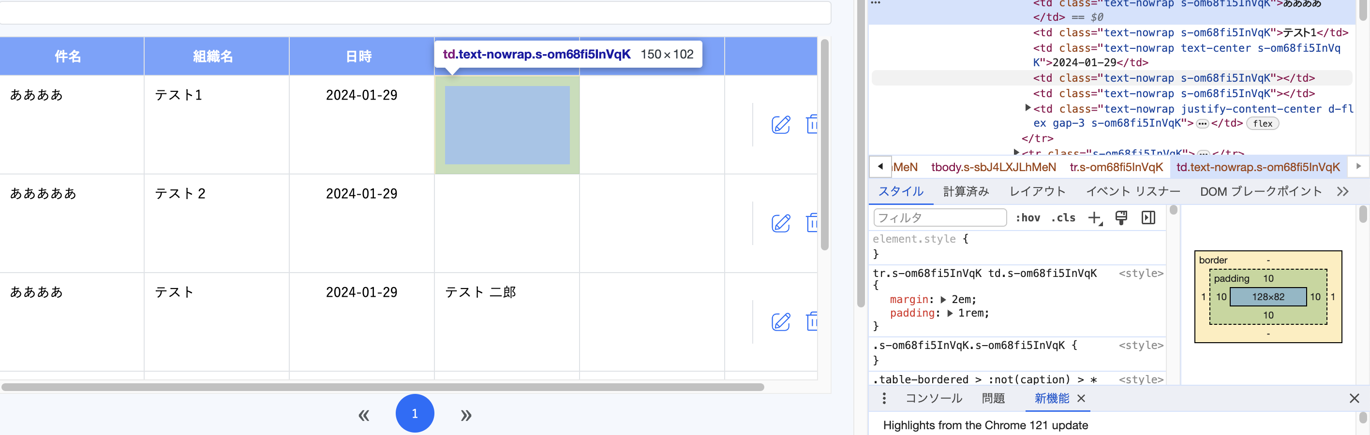Toggle the flex badge on td element

click(x=1263, y=124)
